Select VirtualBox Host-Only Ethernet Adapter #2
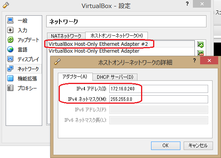Image resolution: width=221 pixels, height=158 pixels. [x=121, y=44]
